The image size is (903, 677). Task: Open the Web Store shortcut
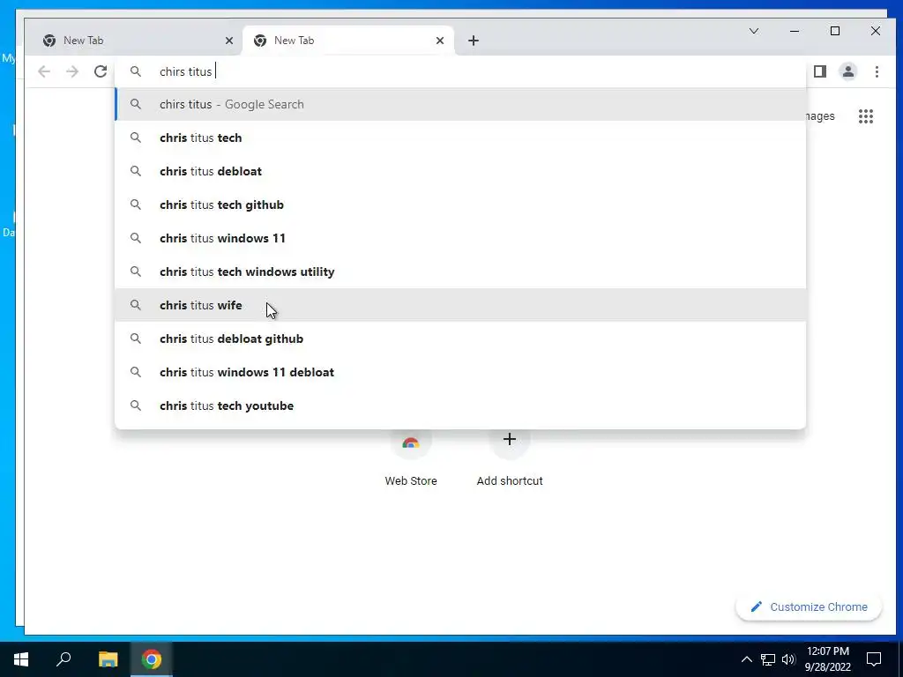click(411, 458)
